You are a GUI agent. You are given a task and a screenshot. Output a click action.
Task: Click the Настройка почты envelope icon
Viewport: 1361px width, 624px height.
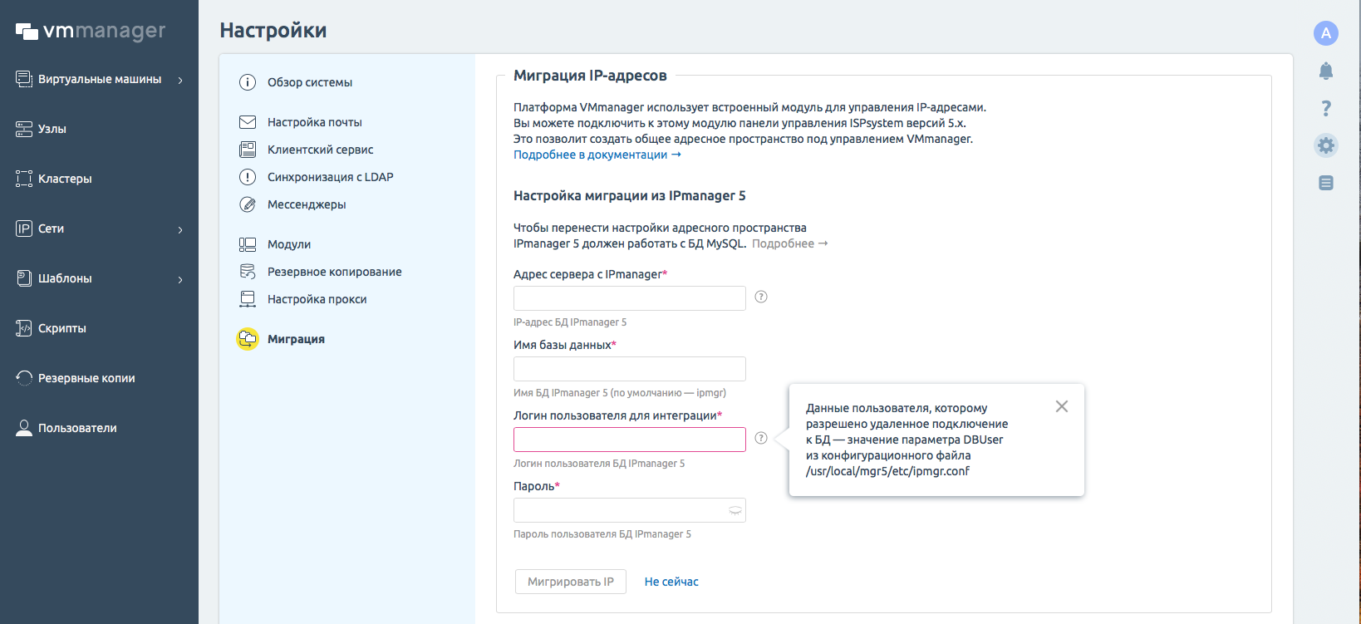(248, 122)
